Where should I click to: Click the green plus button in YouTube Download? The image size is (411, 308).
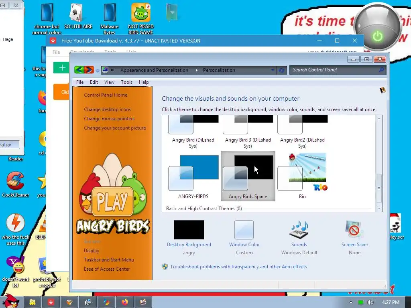click(61, 68)
